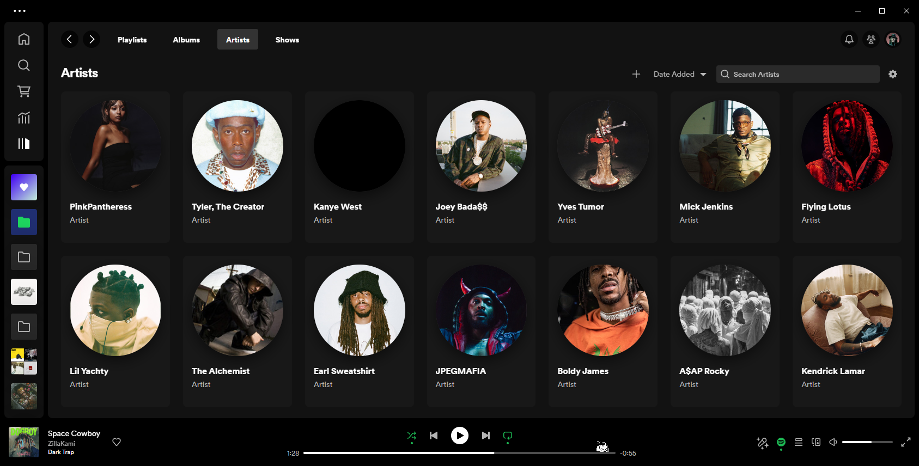Open Liked Songs heart tile
The image size is (919, 466).
[24, 187]
